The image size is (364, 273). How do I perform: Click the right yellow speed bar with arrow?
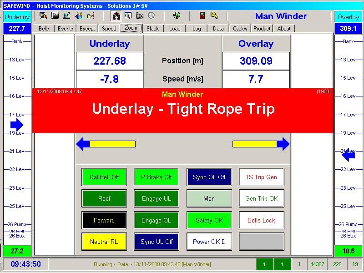click(261, 144)
